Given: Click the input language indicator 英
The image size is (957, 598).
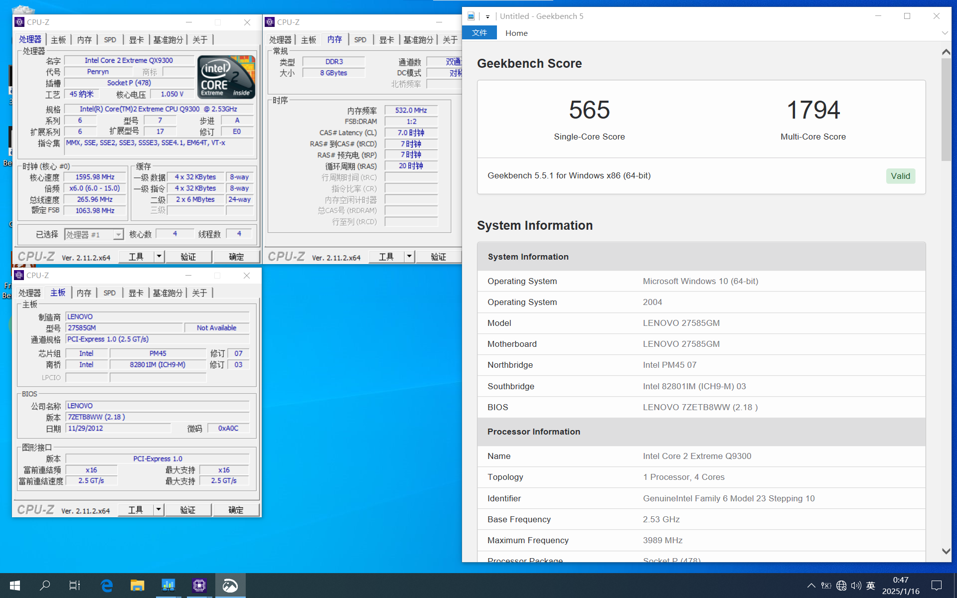Looking at the screenshot, I should click(871, 586).
